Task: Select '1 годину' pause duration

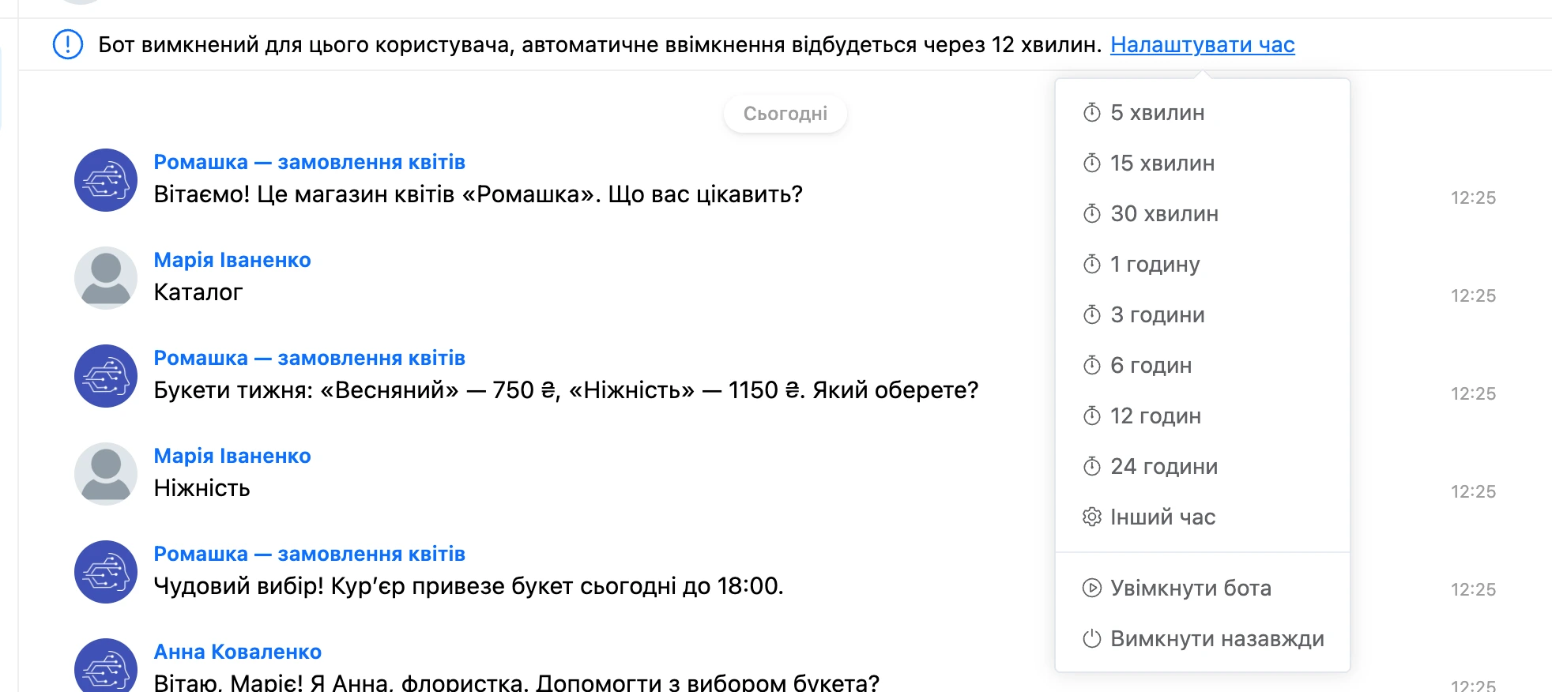Action: [1202, 265]
